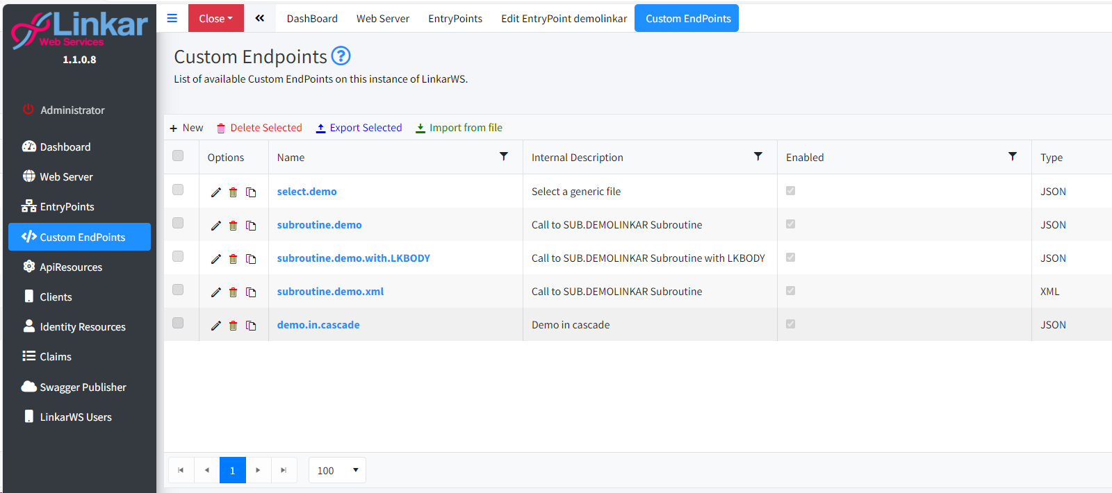Go to the last page of pager

pyautogui.click(x=284, y=470)
